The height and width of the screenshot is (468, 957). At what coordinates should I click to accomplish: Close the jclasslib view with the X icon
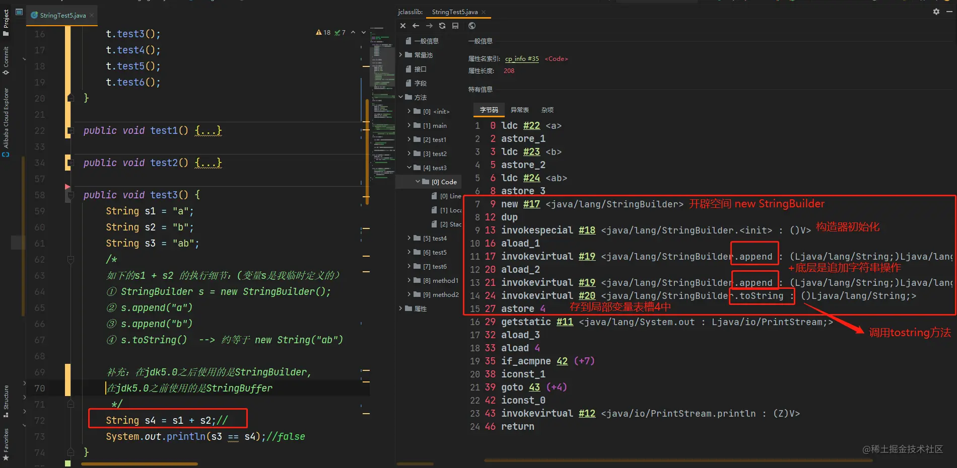click(x=403, y=26)
